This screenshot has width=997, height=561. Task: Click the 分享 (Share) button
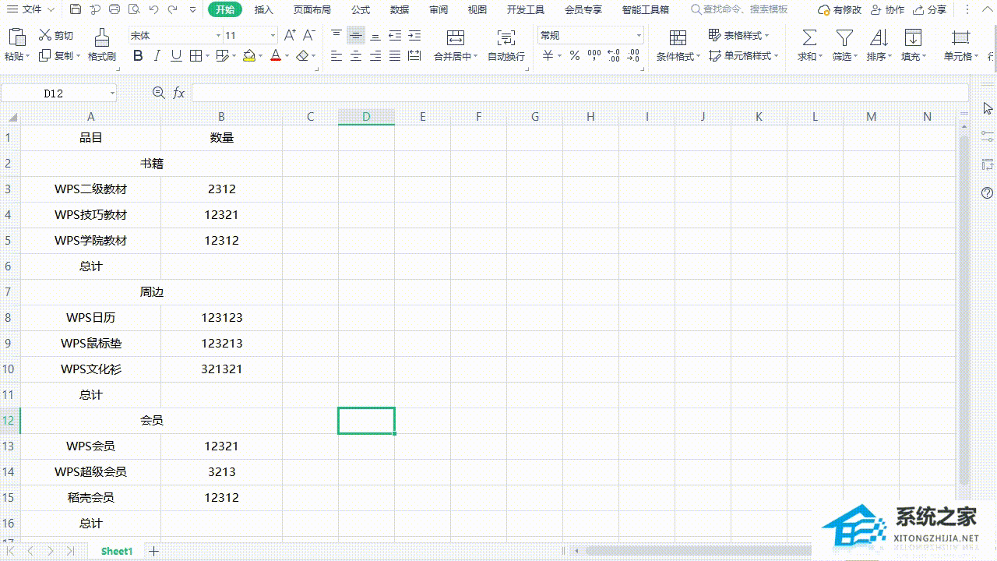coord(930,9)
